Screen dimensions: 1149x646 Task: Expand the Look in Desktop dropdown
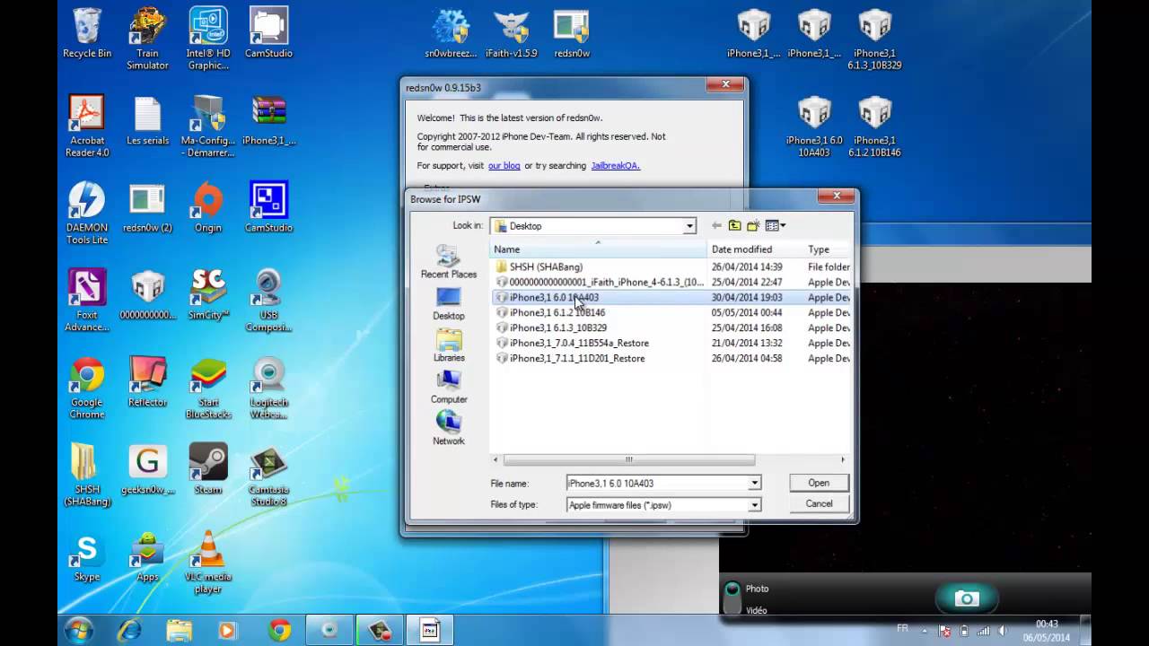pyautogui.click(x=689, y=226)
